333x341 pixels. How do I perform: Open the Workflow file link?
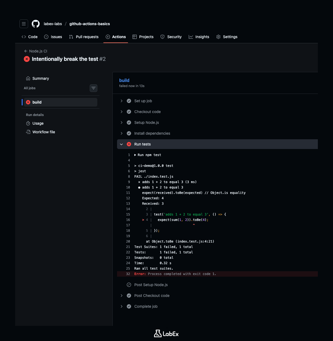coord(41,132)
